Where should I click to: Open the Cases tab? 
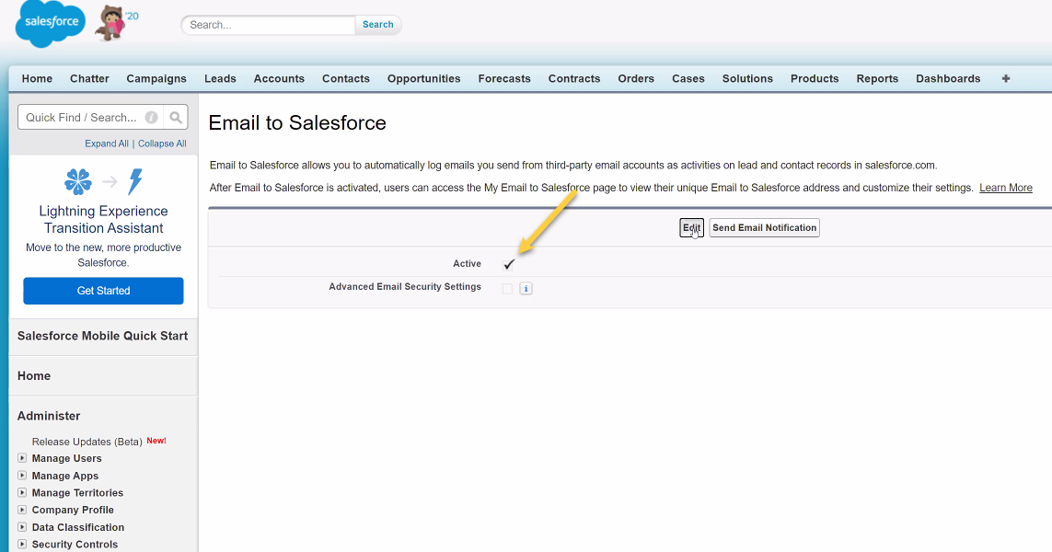688,78
